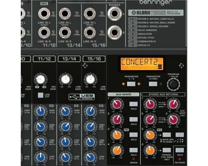Image resolution: width=208 pixels, height=166 pixels.
Task: Click the red SENDS solo LED
Action: 133,159
